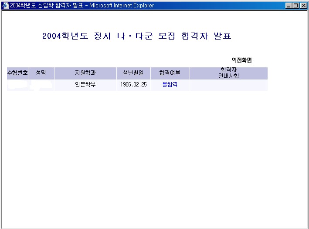Select the 지원학과 column header
Screen dimensions: 309x229
point(85,73)
